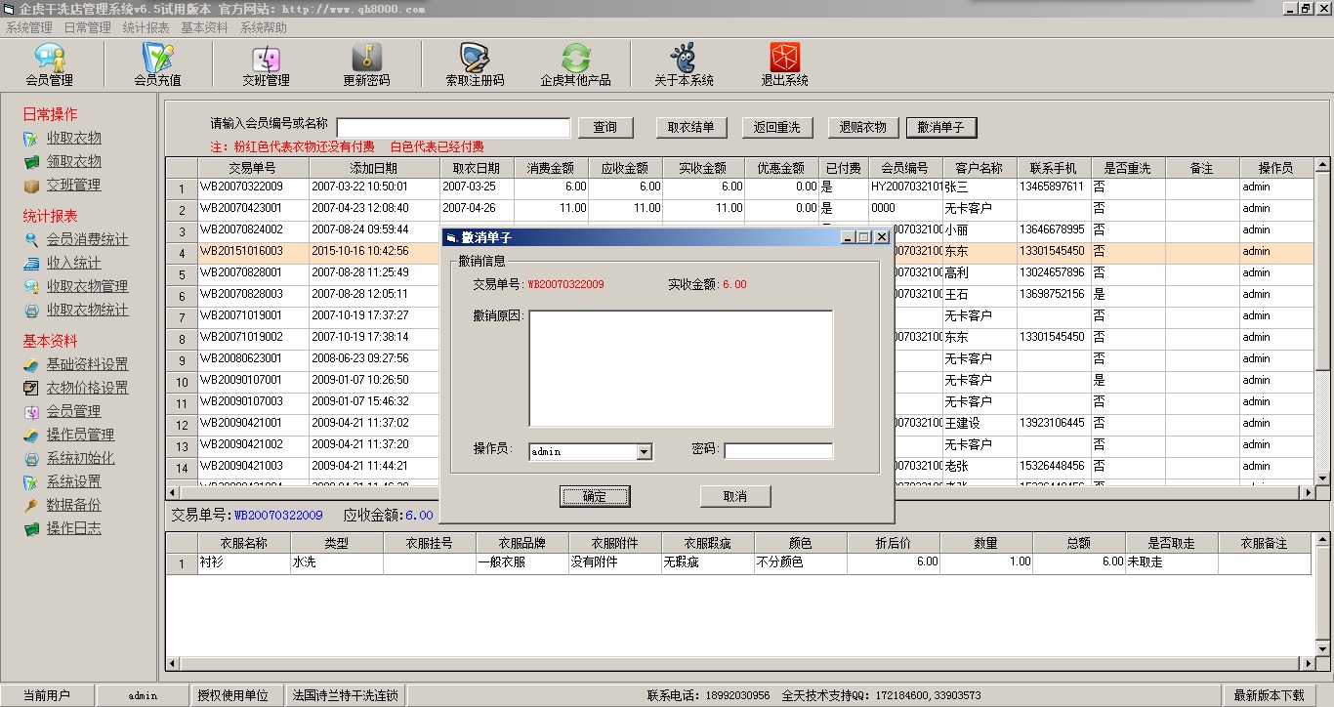The width and height of the screenshot is (1334, 707).
Task: Confirm with the 确定 button
Action: point(595,496)
